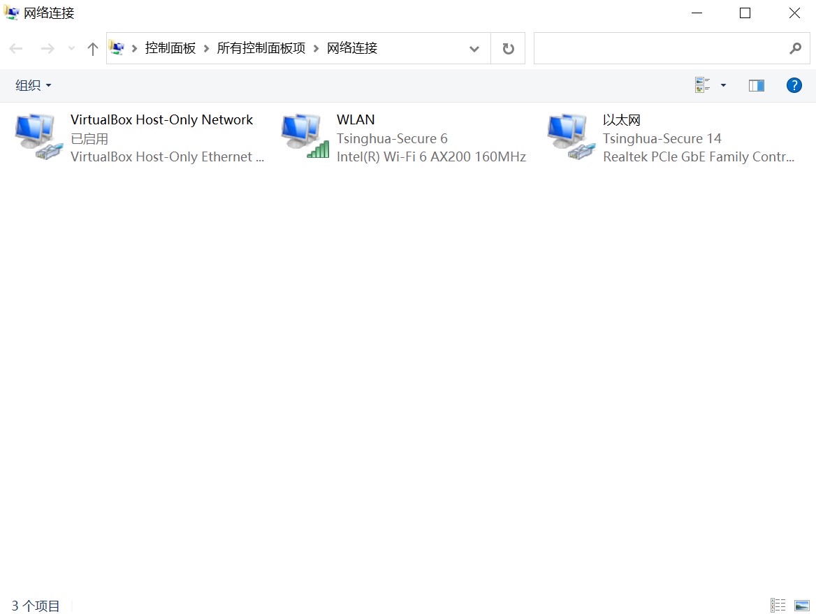Expand the address bar history dropdown
The width and height of the screenshot is (816, 614).
474,48
